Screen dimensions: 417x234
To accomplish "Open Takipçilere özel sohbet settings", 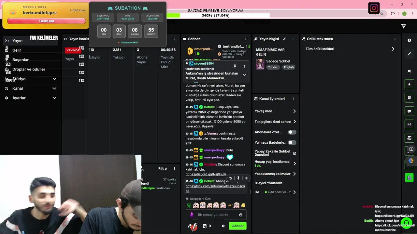I will click(x=275, y=122).
